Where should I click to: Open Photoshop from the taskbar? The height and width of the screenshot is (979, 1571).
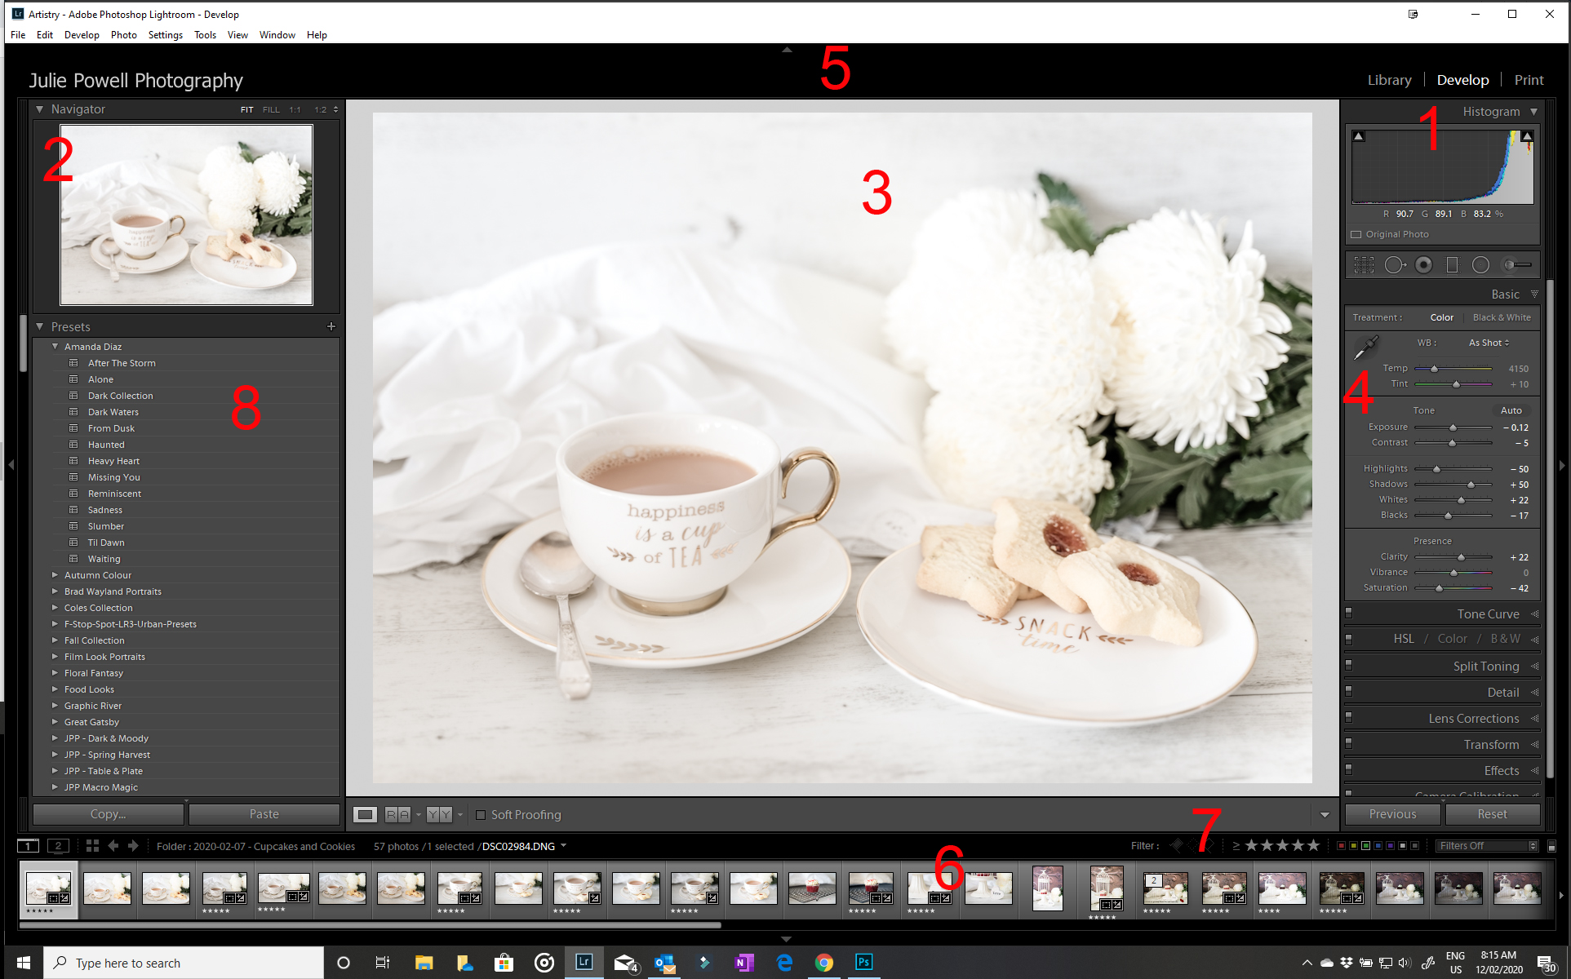[863, 963]
